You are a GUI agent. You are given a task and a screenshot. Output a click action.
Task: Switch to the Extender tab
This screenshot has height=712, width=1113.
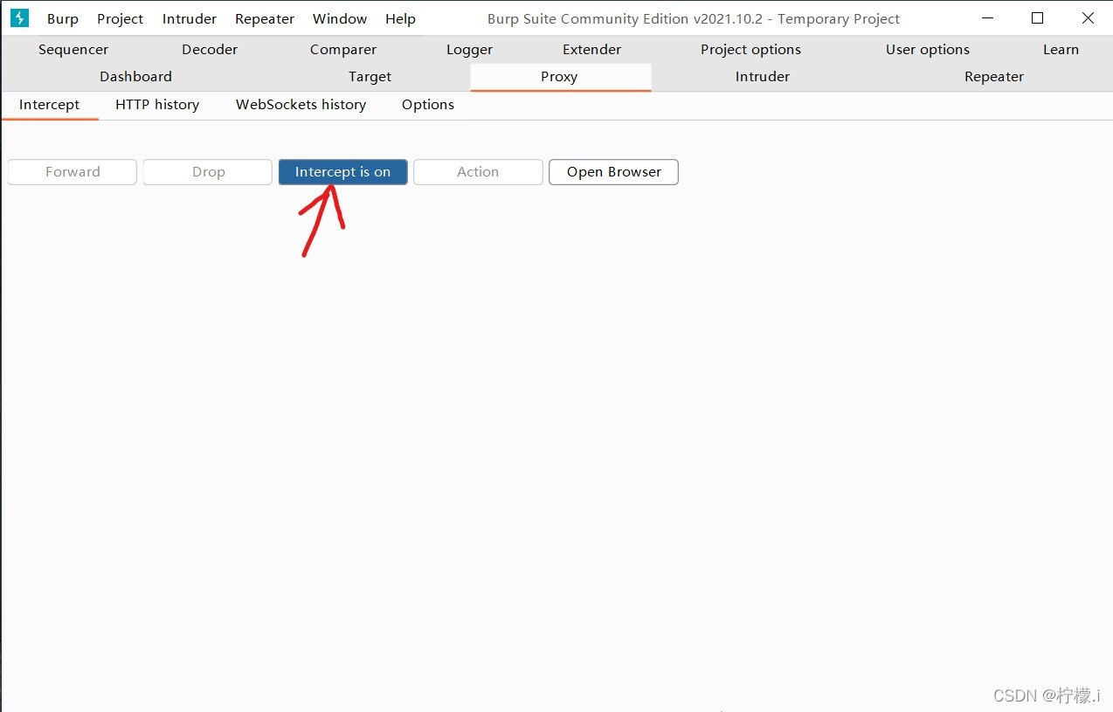[x=592, y=50]
